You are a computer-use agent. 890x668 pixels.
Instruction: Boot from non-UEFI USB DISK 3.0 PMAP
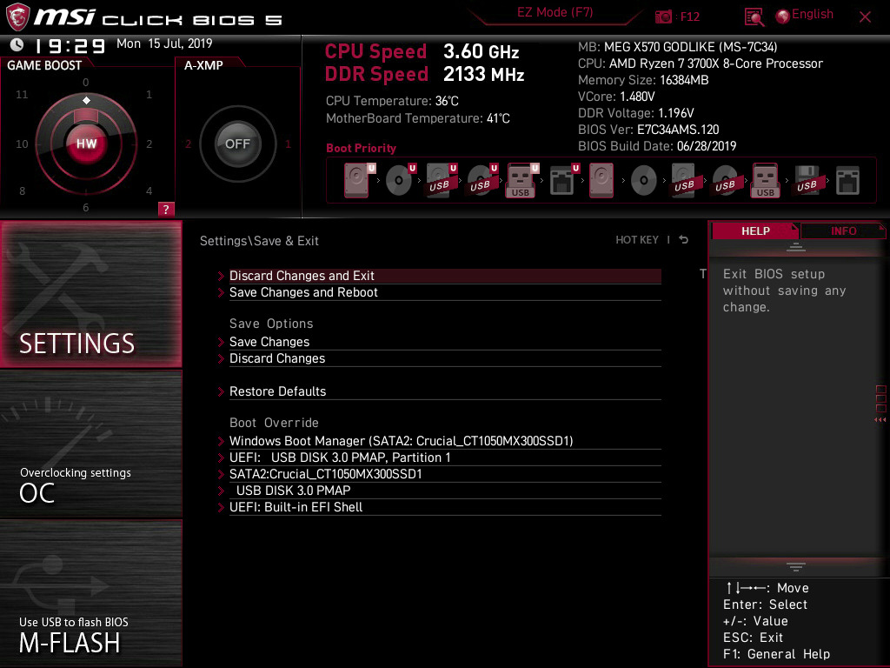[445, 491]
